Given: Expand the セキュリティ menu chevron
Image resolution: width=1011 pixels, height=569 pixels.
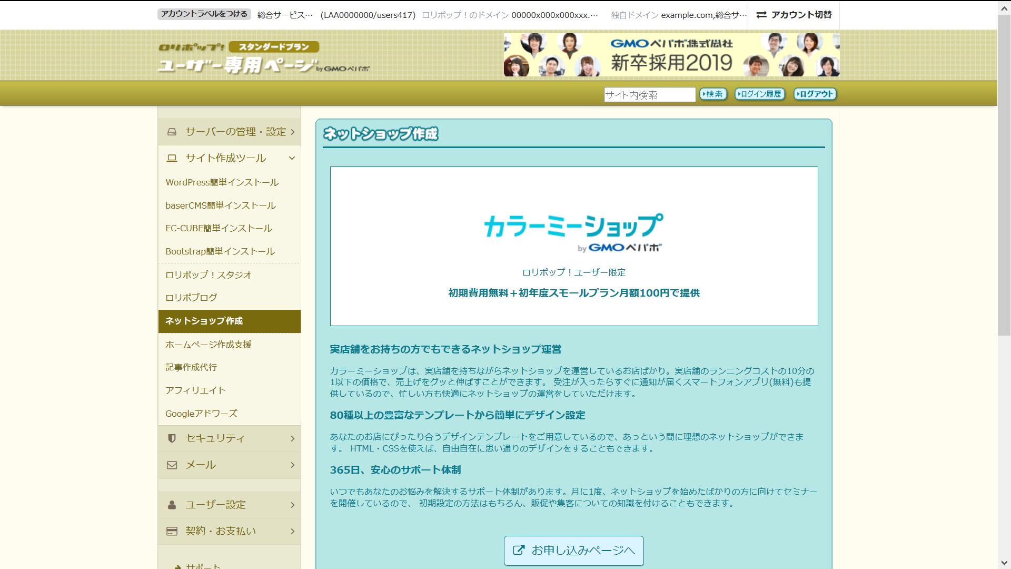Looking at the screenshot, I should click(x=293, y=438).
